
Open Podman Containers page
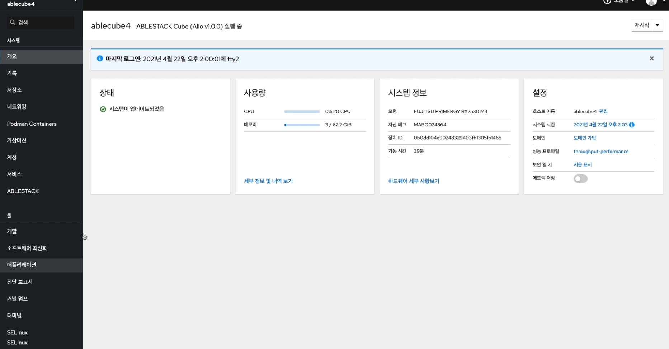click(41, 124)
